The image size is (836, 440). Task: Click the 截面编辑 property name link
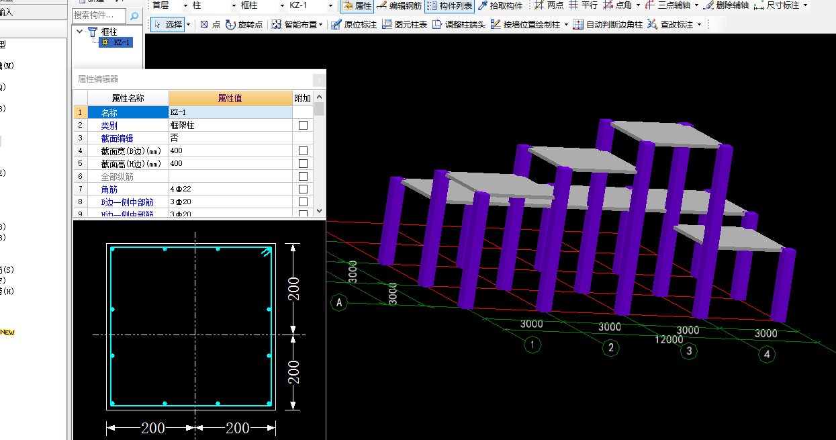[x=117, y=138]
